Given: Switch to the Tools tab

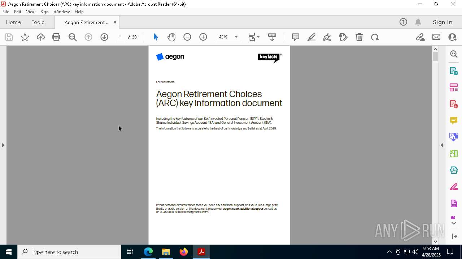Looking at the screenshot, I should pyautogui.click(x=38, y=22).
